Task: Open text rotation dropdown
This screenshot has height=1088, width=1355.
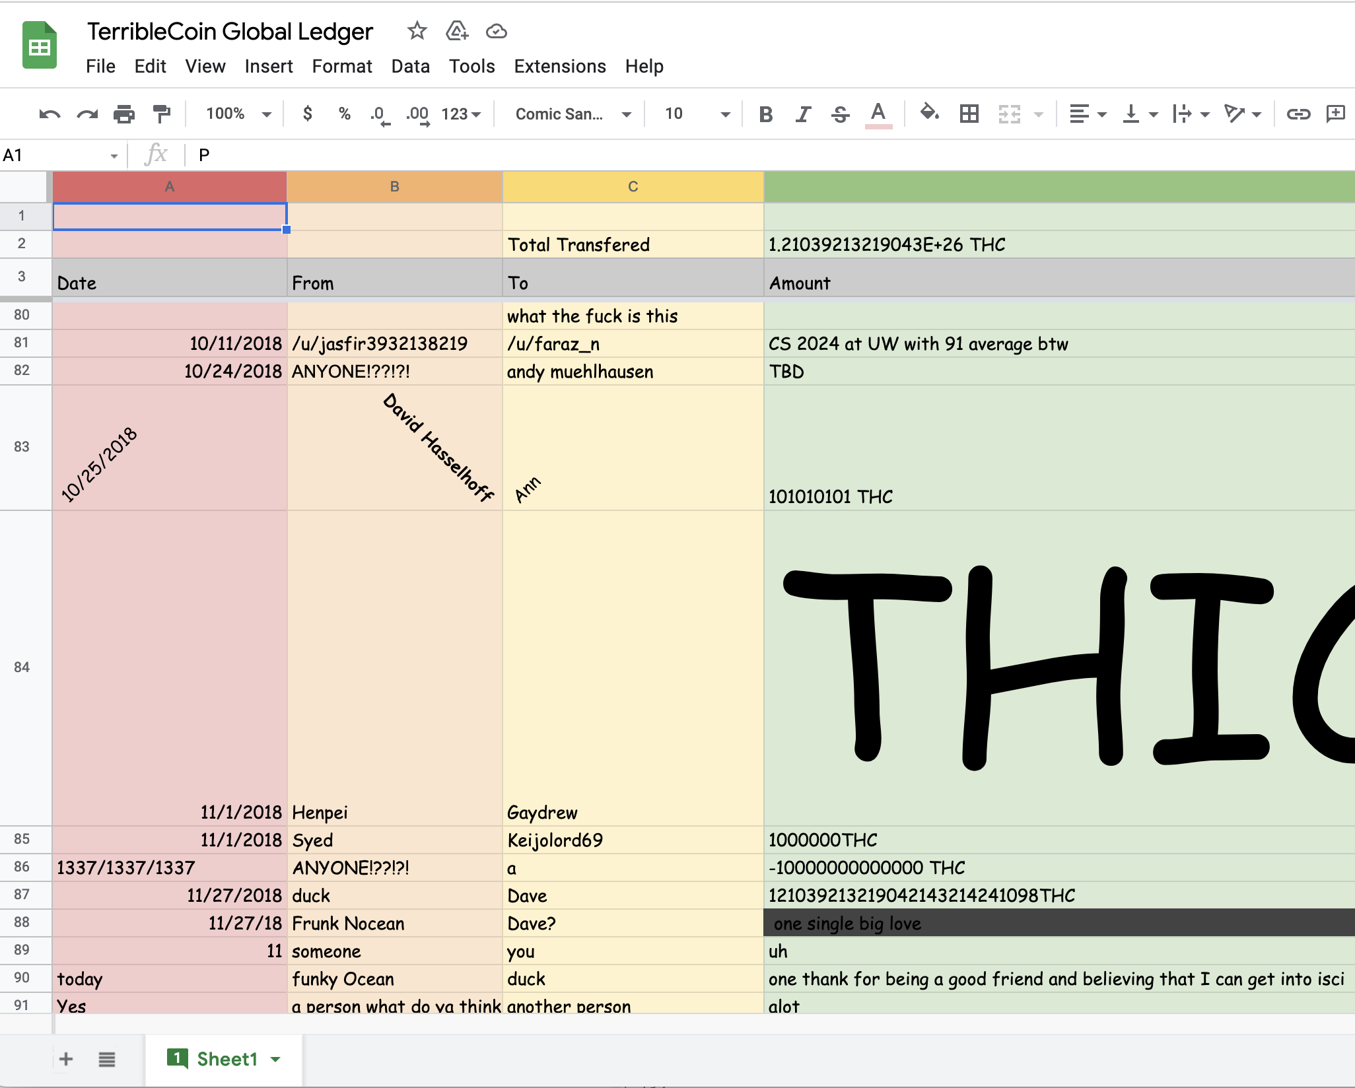Action: click(x=1242, y=114)
